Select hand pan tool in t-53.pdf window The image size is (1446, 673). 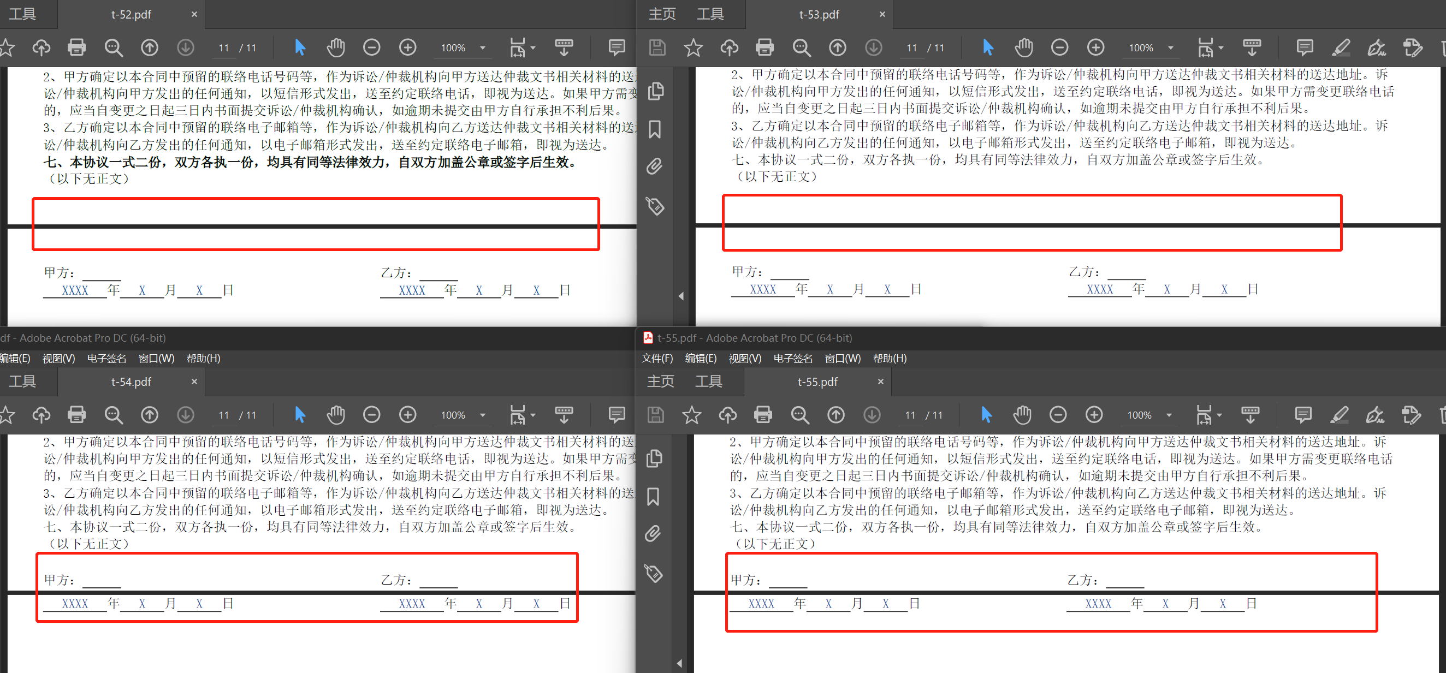[1023, 47]
